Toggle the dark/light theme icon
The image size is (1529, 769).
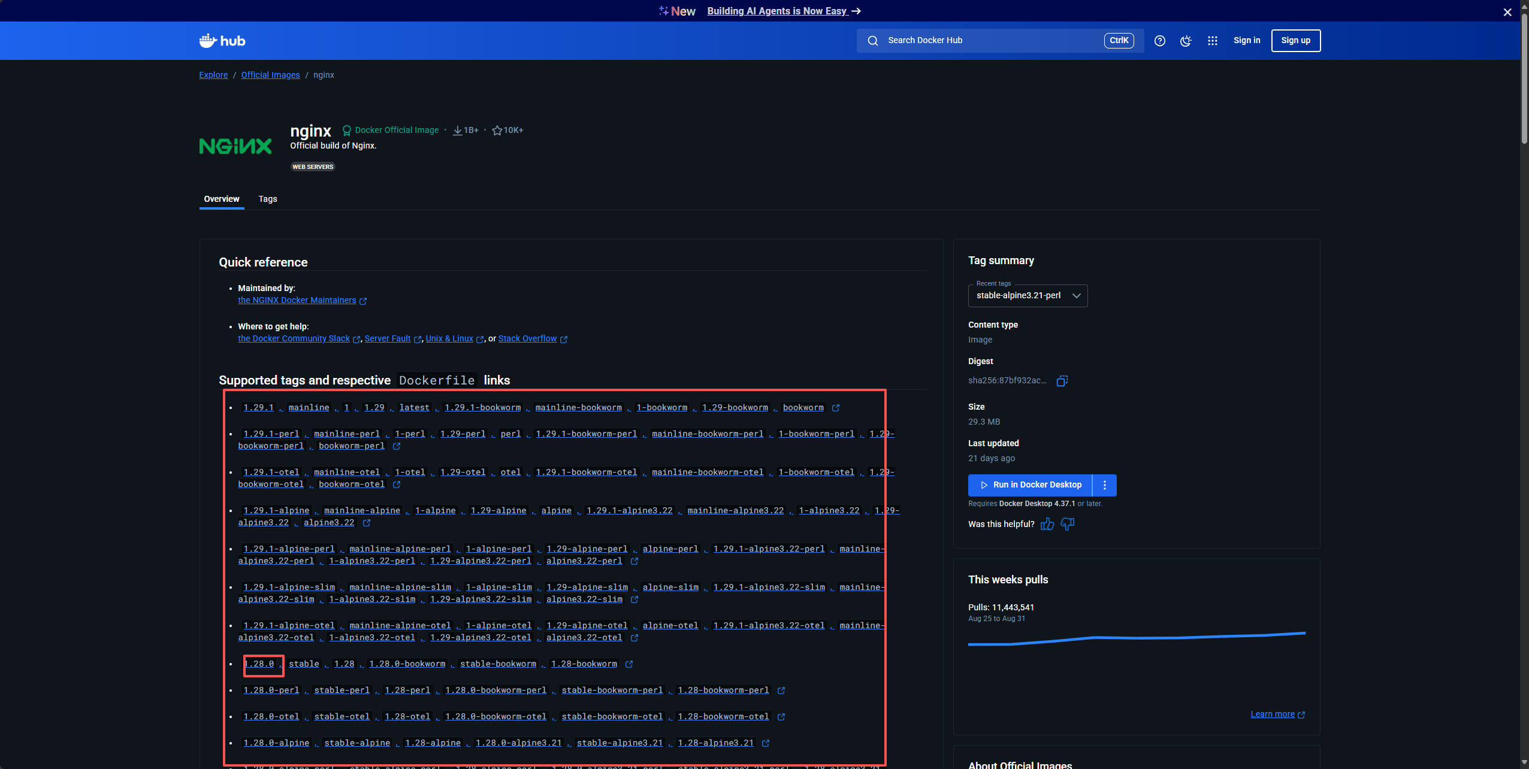coord(1186,41)
